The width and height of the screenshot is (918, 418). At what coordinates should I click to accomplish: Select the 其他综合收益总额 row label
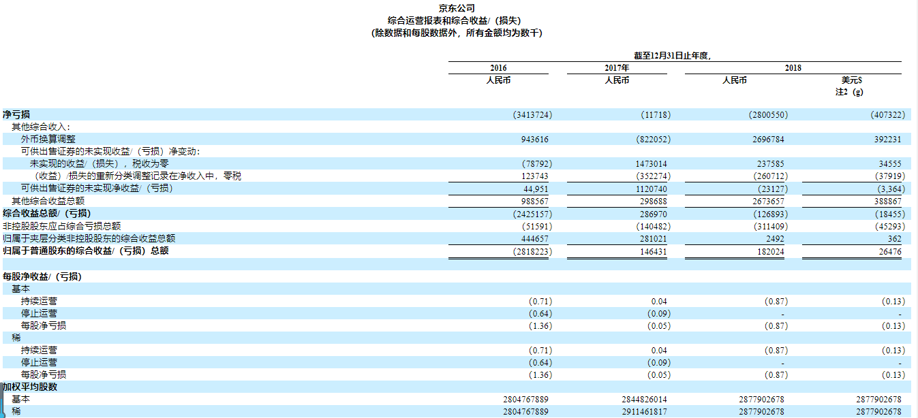point(48,201)
